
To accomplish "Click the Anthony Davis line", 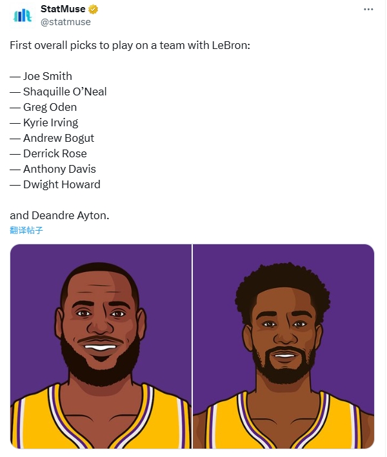I will (x=53, y=169).
